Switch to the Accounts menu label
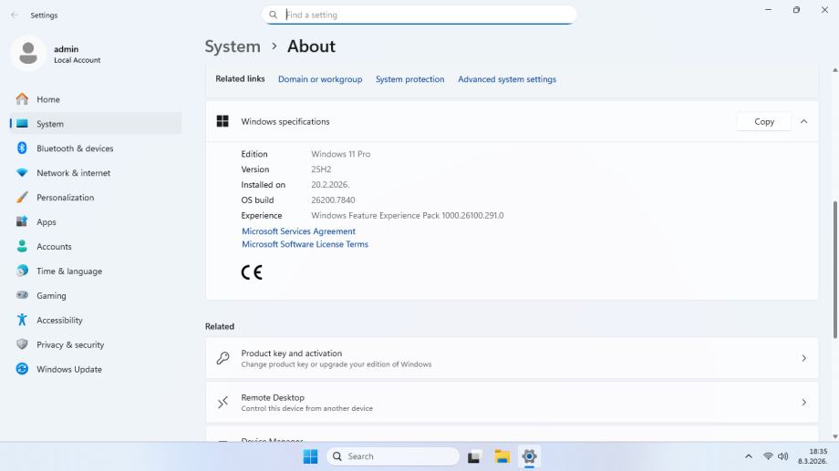The image size is (839, 471). 54,247
